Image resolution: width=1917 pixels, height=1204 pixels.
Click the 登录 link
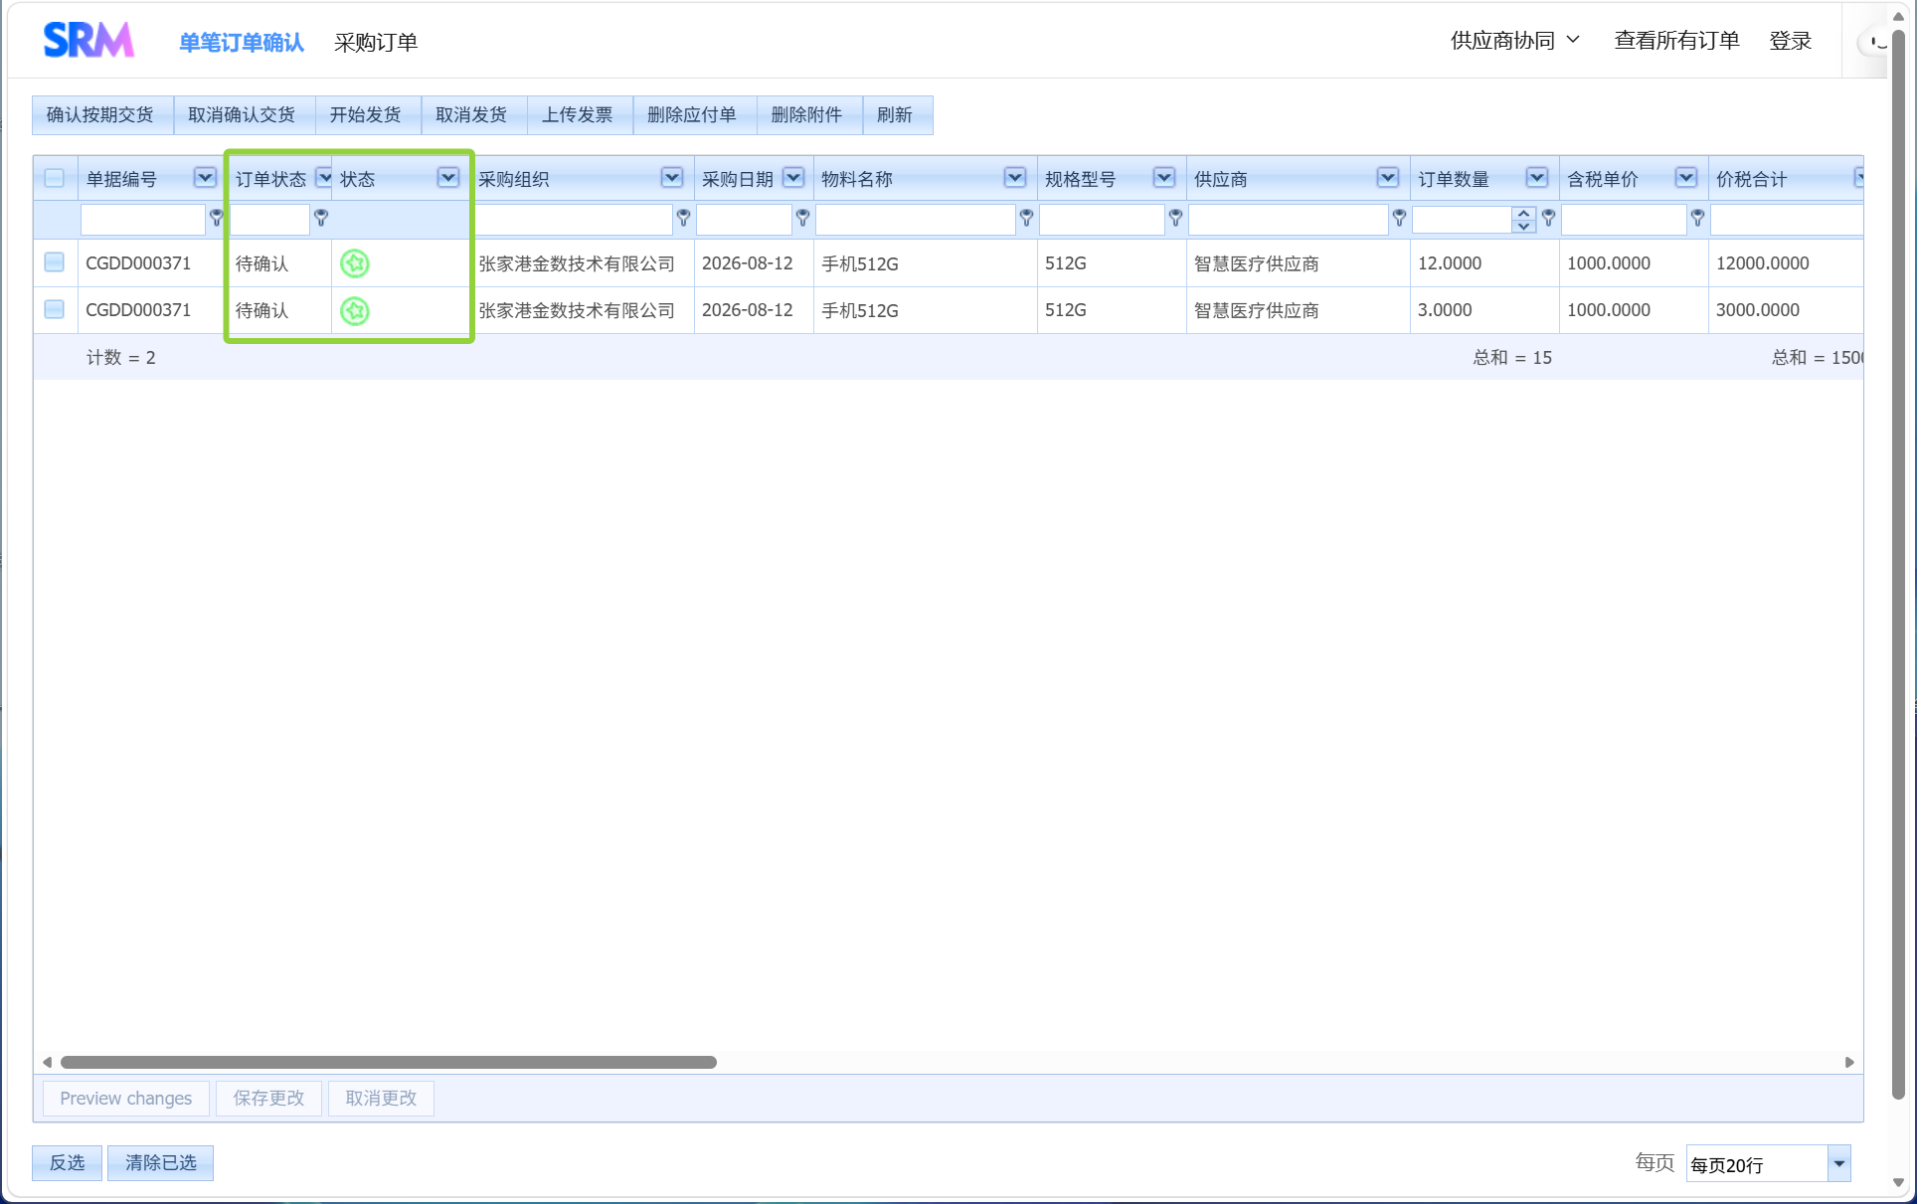pos(1791,41)
